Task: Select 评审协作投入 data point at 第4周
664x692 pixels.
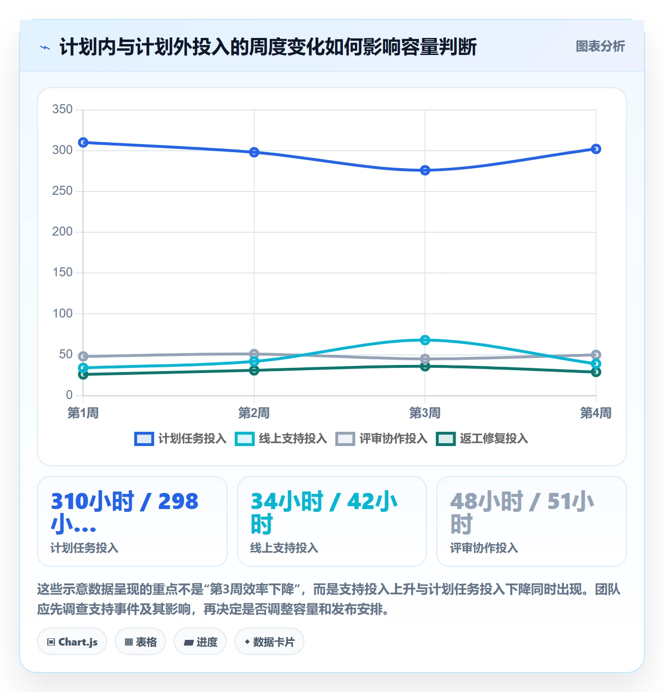Action: (x=596, y=355)
